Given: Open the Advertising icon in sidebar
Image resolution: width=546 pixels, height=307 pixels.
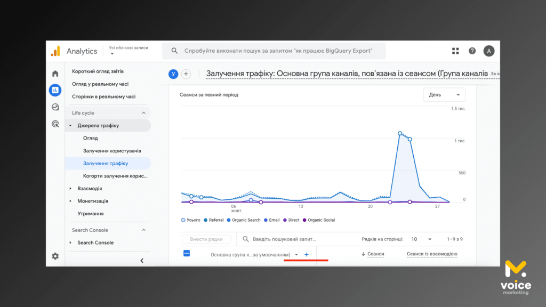Looking at the screenshot, I should click(55, 124).
